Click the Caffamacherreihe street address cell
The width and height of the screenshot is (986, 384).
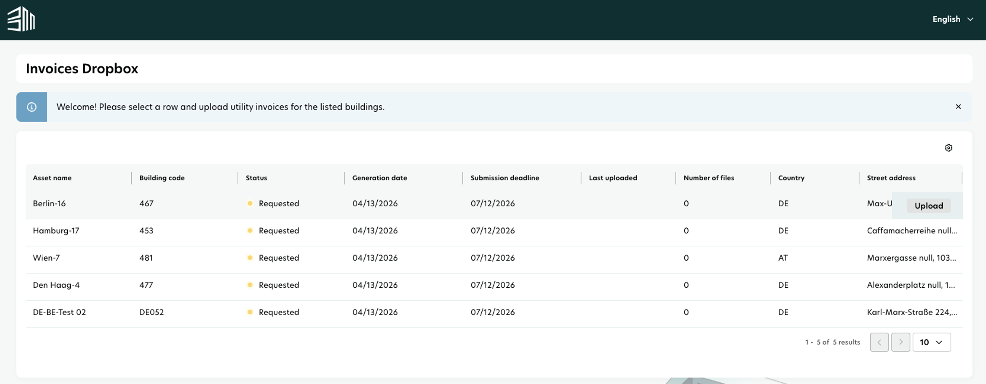(912, 230)
